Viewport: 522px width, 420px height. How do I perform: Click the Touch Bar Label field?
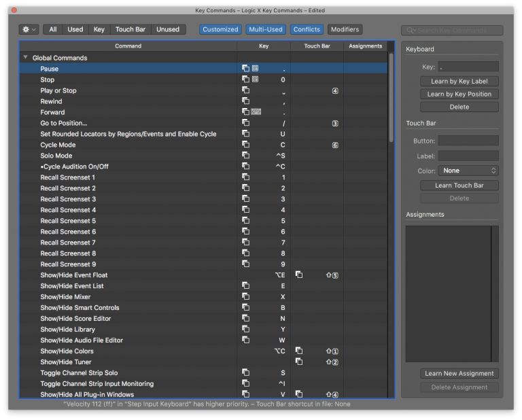tap(468, 156)
